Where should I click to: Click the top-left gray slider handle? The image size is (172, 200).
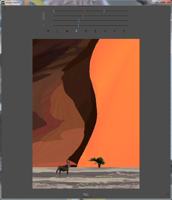click(54, 11)
